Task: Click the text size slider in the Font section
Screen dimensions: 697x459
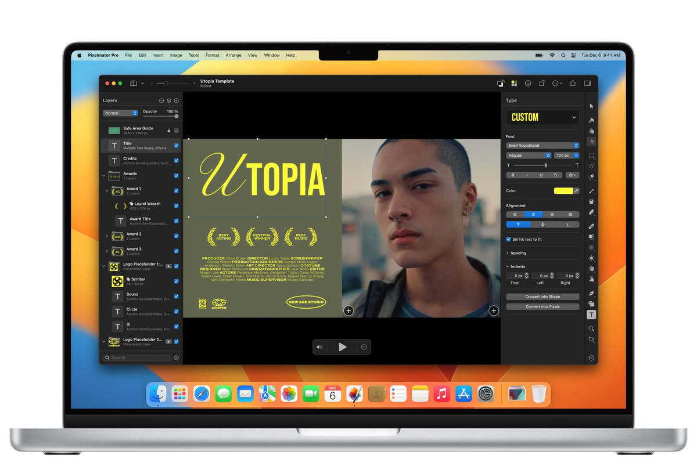Action: [x=542, y=165]
